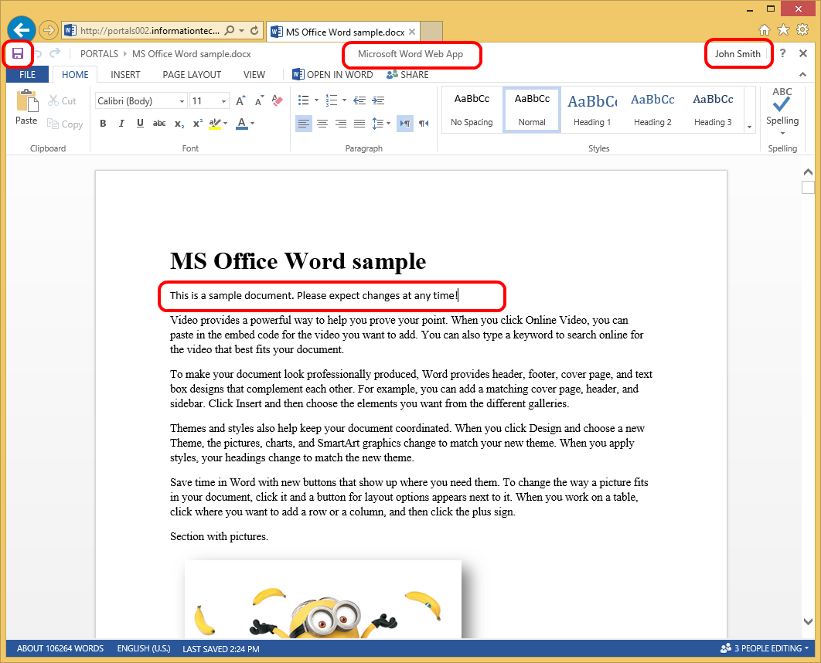Apply the blue font color button
821x663 pixels.
(241, 124)
